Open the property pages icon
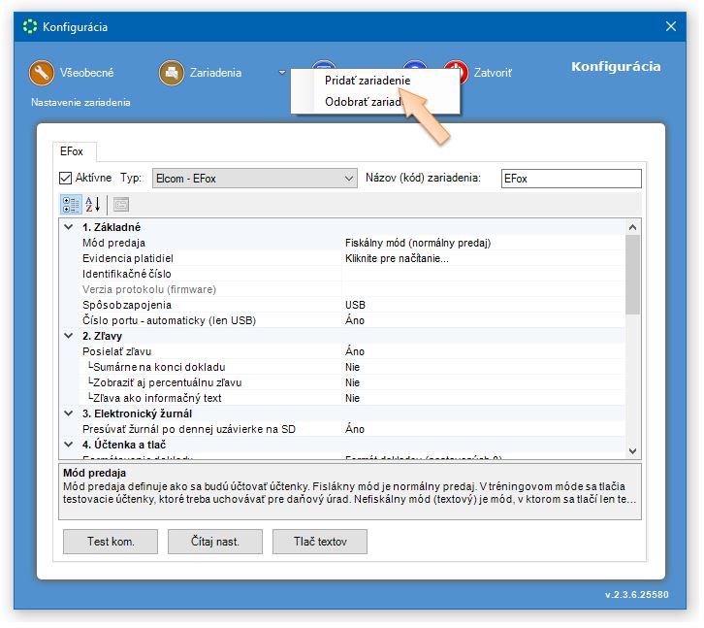 point(121,204)
